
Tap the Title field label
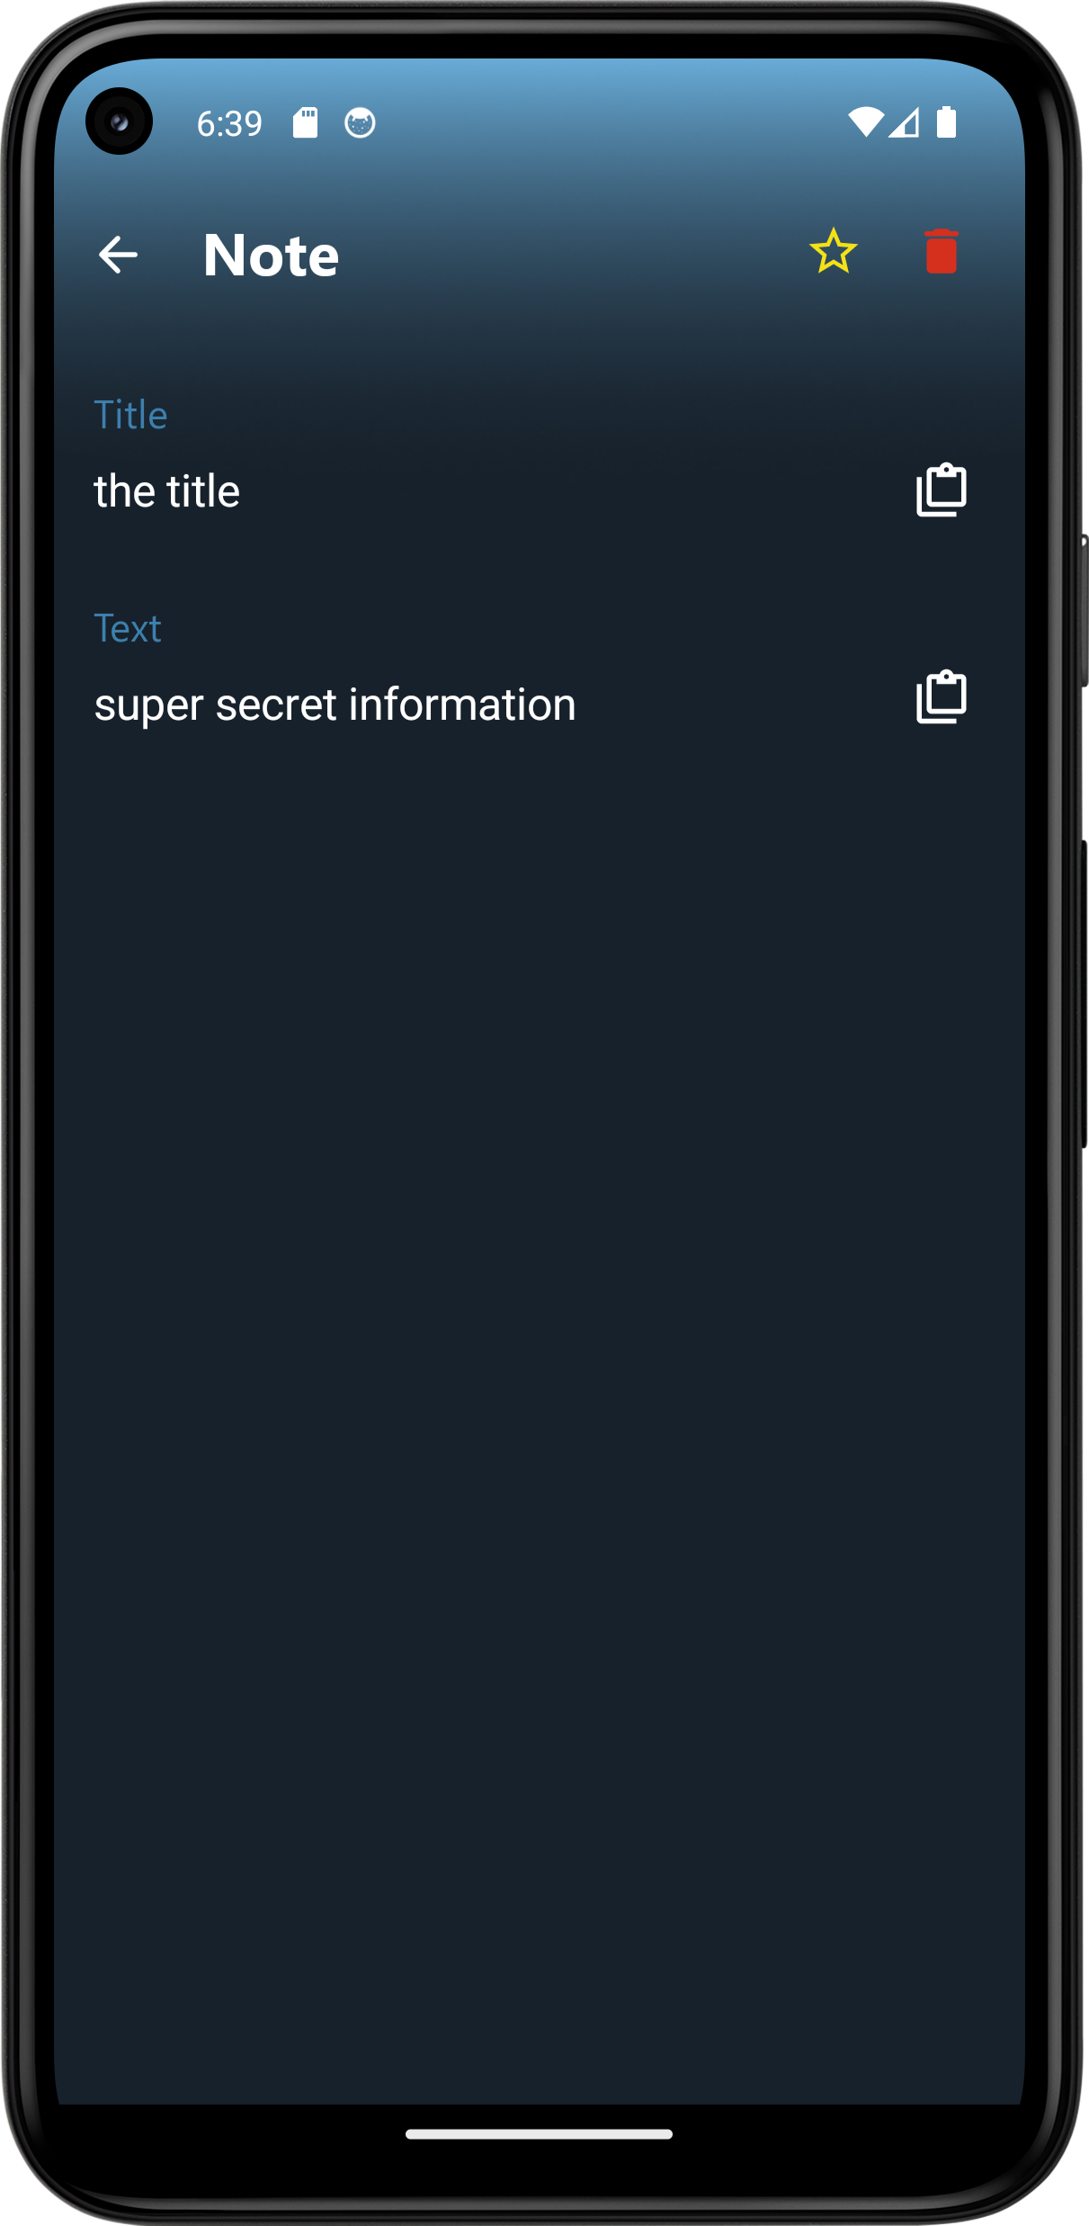(x=131, y=415)
